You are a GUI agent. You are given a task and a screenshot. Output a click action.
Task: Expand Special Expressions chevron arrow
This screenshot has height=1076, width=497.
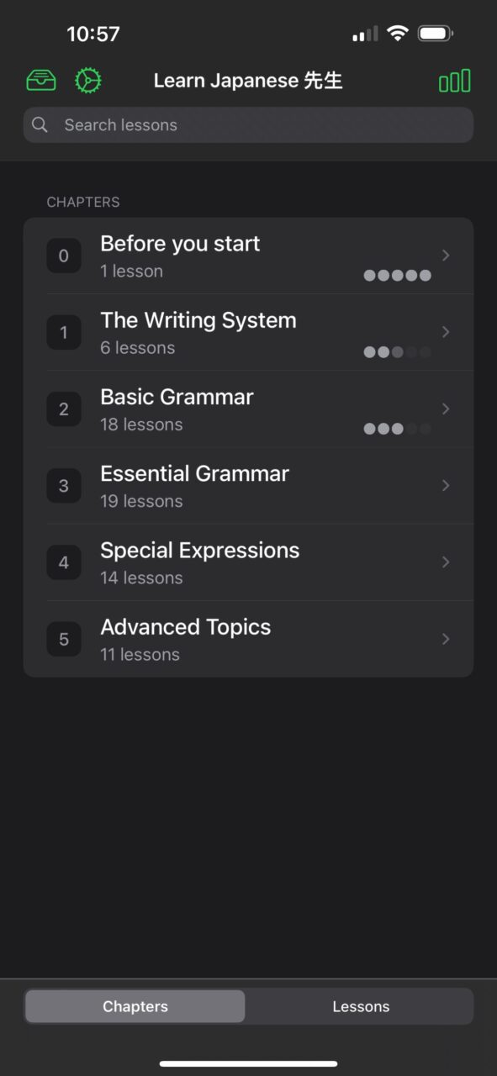(446, 562)
